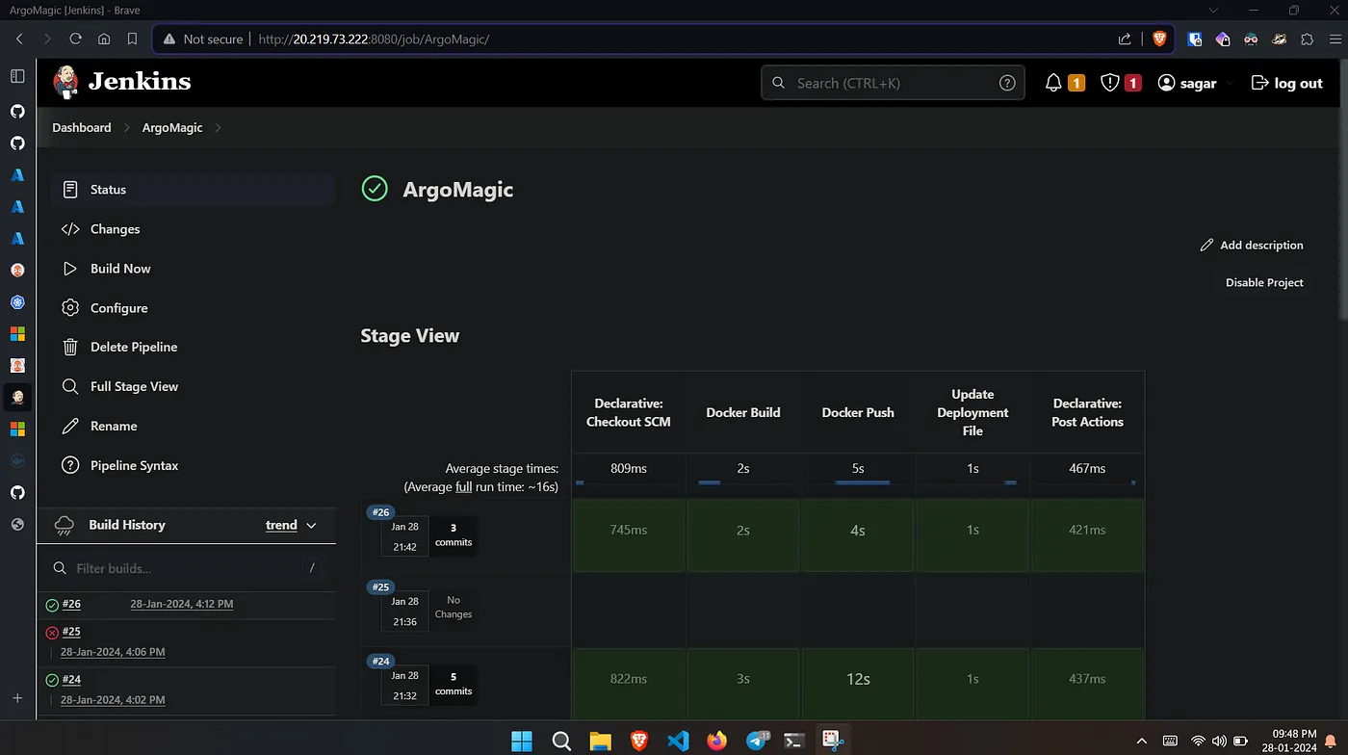Click the search help question mark icon
This screenshot has width=1348, height=755.
pos(1007,83)
